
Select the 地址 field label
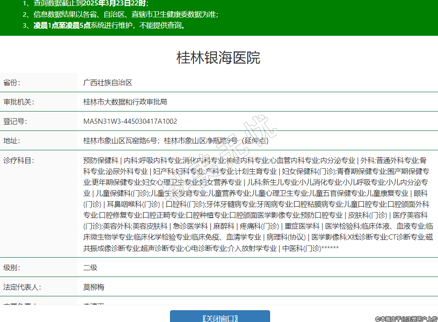pyautogui.click(x=12, y=141)
